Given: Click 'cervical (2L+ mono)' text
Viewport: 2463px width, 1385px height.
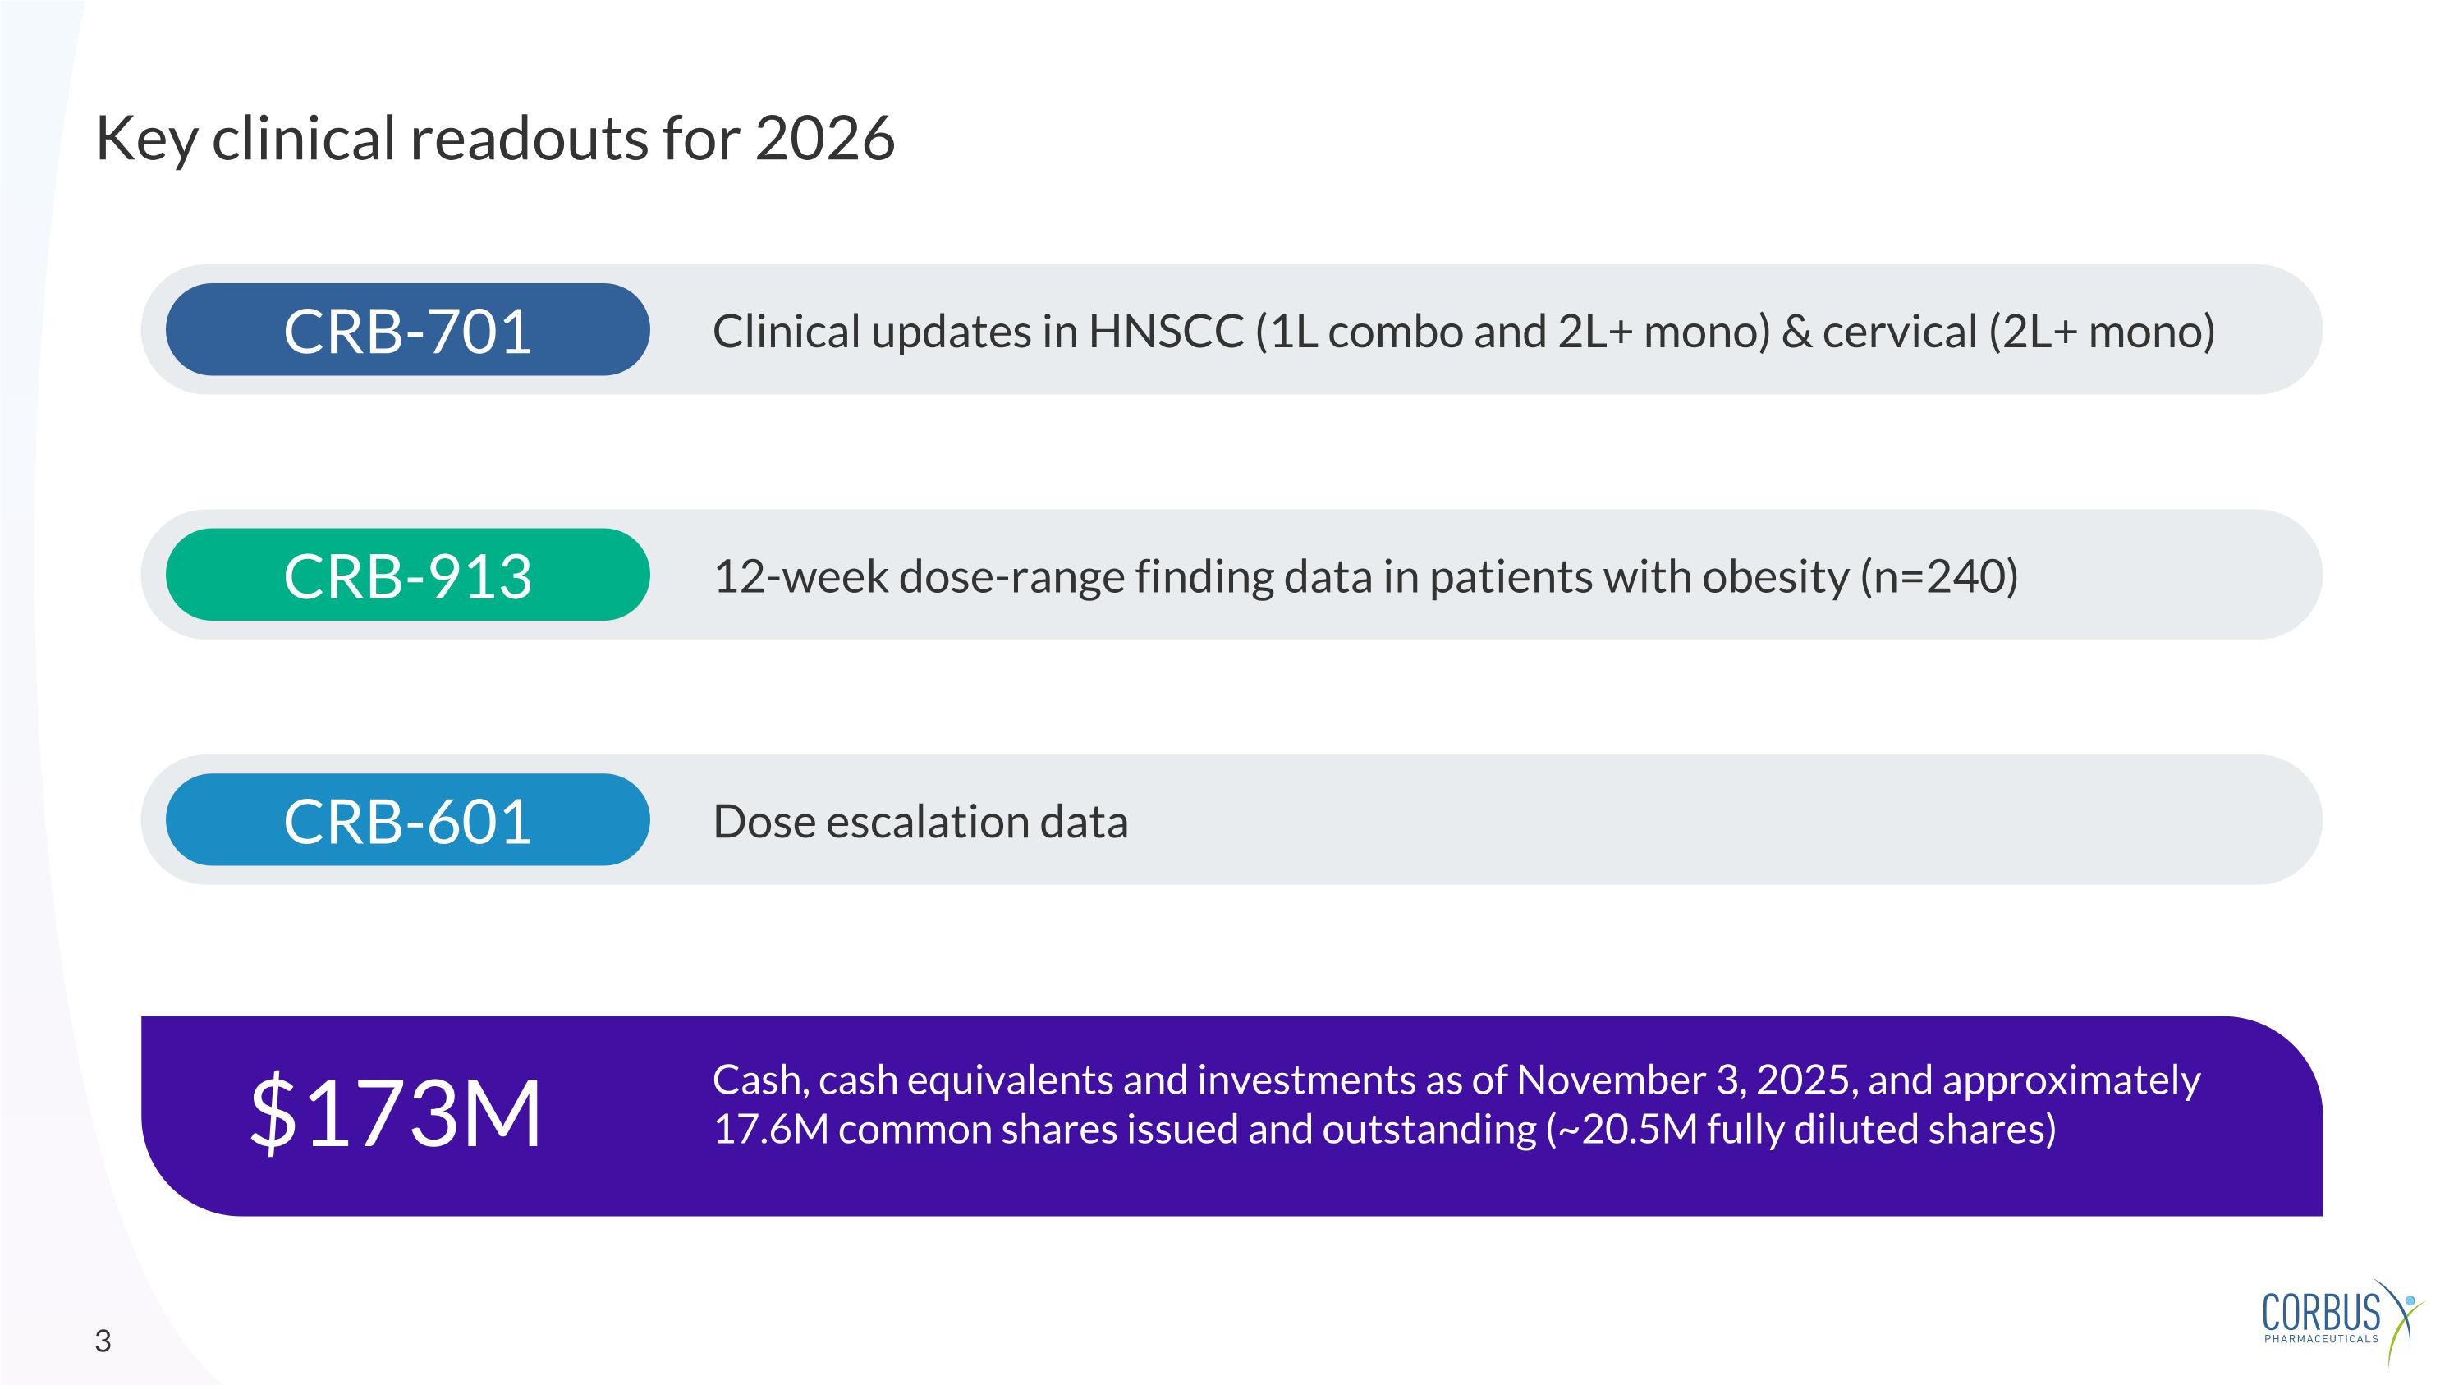Looking at the screenshot, I should click(2017, 332).
